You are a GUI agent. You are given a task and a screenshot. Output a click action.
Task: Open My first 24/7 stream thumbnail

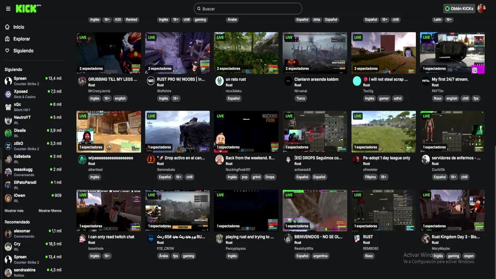click(x=452, y=53)
